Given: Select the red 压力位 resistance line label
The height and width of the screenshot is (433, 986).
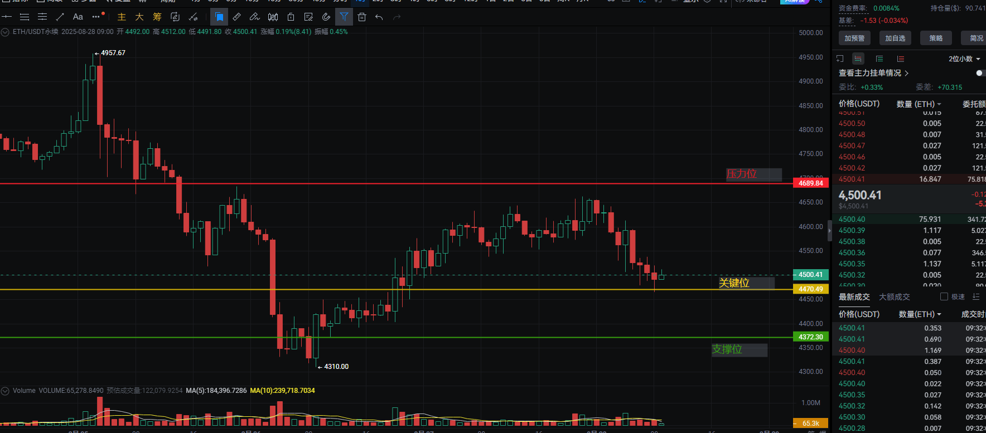Looking at the screenshot, I should point(753,174).
